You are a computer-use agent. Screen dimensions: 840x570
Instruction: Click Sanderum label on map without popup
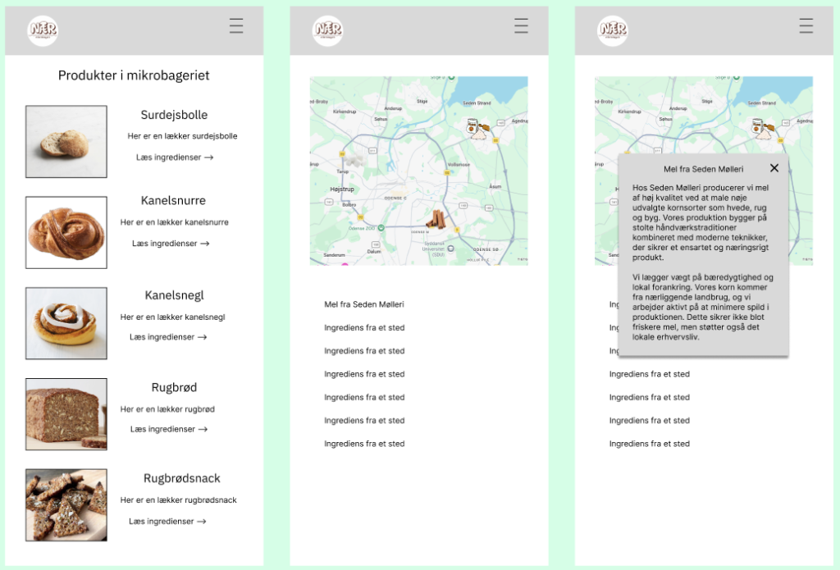tap(334, 255)
